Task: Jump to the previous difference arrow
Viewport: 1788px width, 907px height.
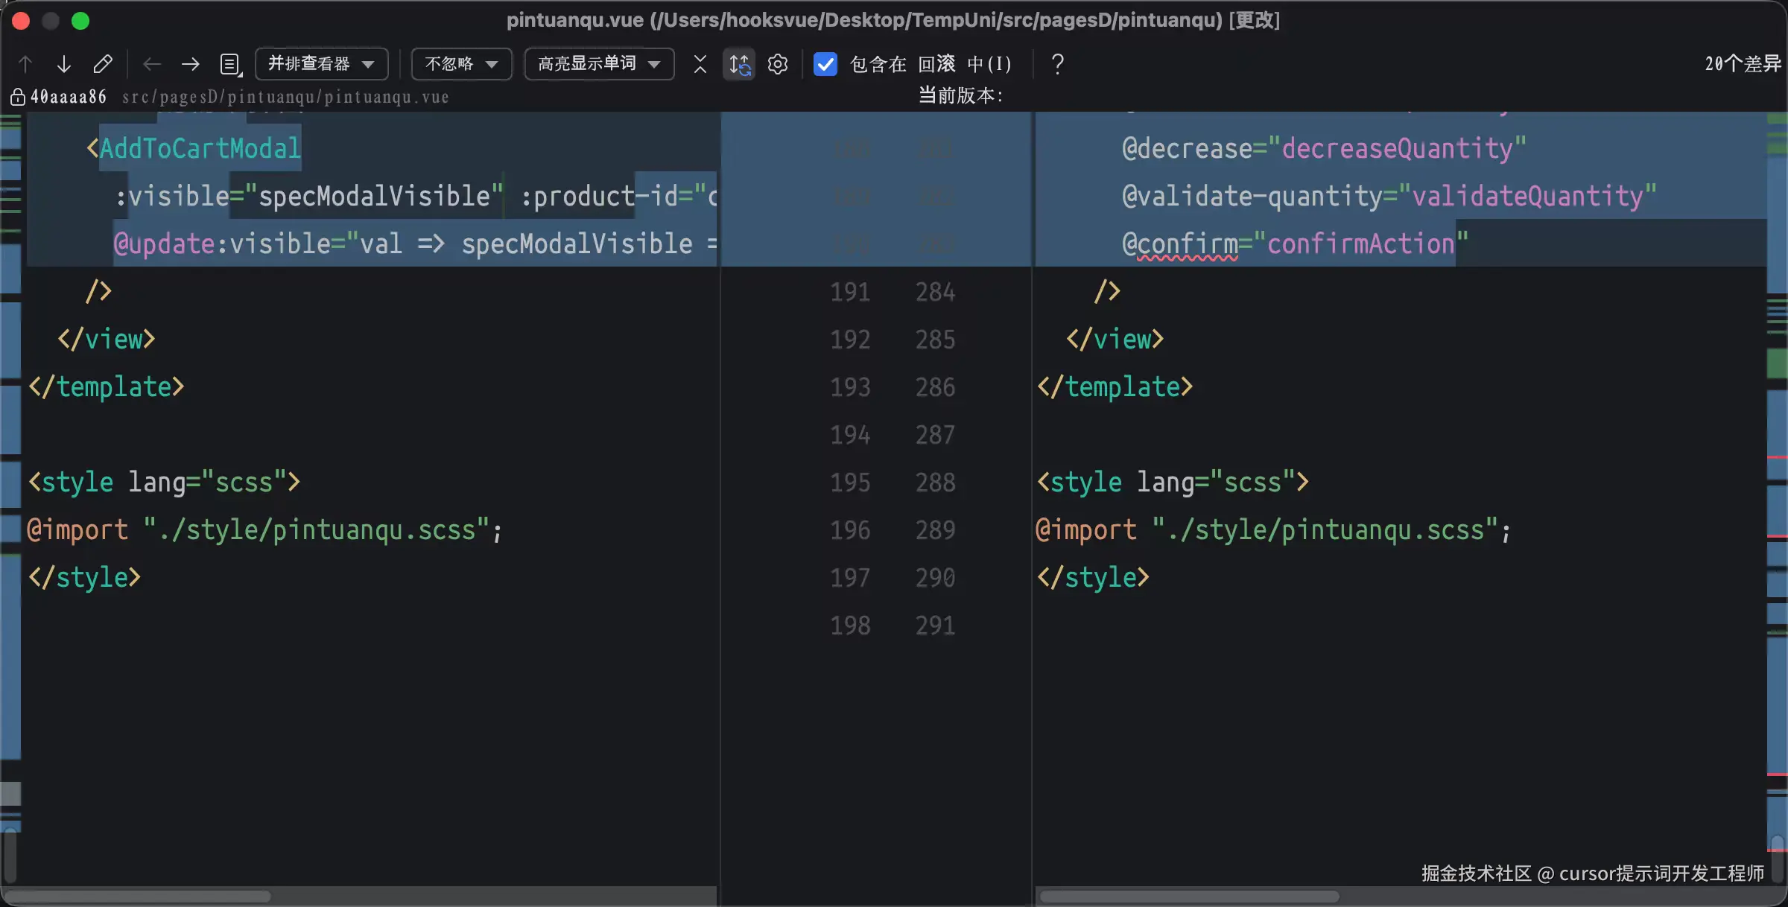Action: 25,64
